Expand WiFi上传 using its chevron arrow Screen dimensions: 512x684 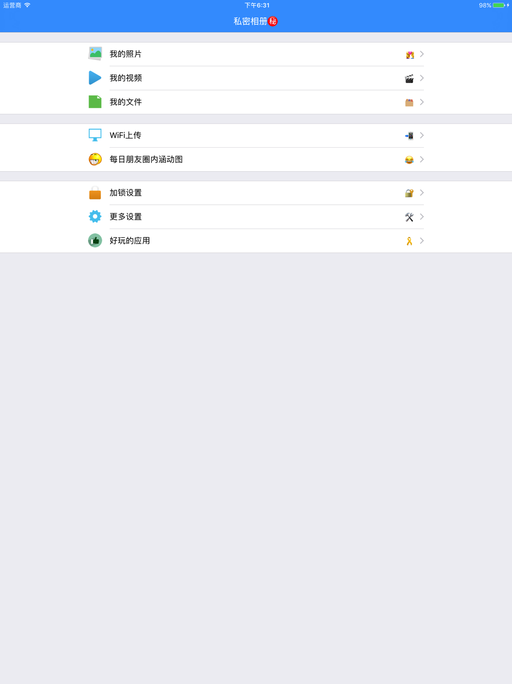point(422,135)
